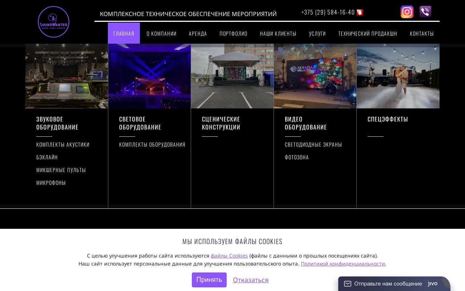Click the envelope icon in Jivo chat

[348, 284]
